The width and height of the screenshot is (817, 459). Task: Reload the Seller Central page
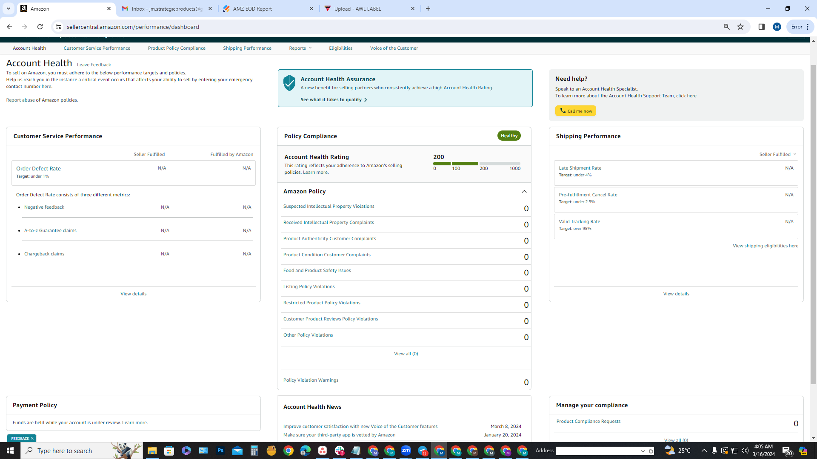point(40,27)
